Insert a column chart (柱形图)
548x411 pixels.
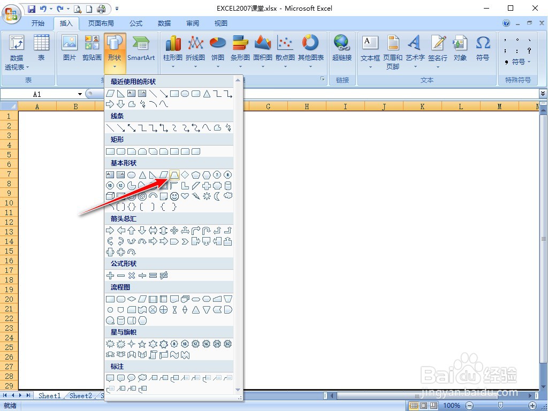coord(173,51)
